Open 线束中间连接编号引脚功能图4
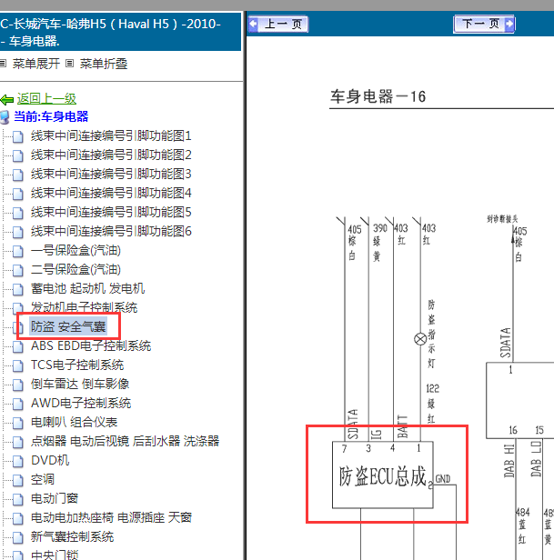Viewport: 554px width, 560px height. (x=111, y=193)
